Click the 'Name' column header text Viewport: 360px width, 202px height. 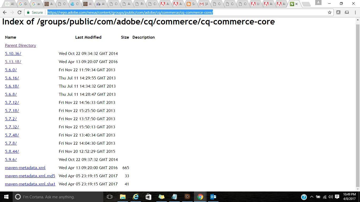coord(11,37)
